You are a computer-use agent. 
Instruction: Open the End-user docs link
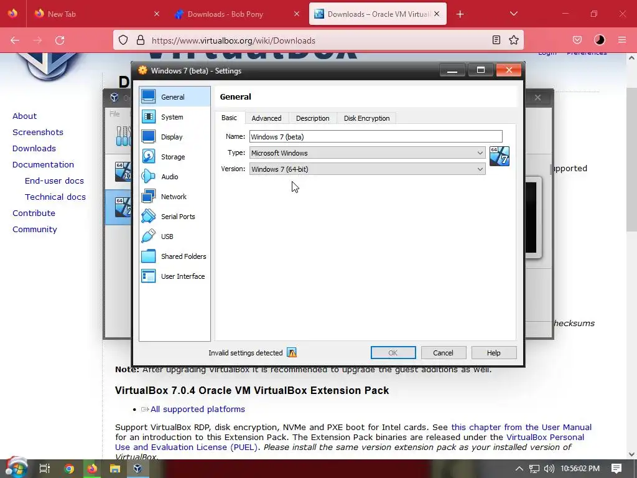(55, 181)
